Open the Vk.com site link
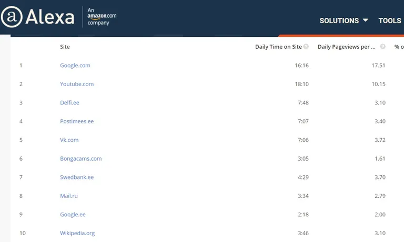This screenshot has width=404, height=242. coord(69,140)
